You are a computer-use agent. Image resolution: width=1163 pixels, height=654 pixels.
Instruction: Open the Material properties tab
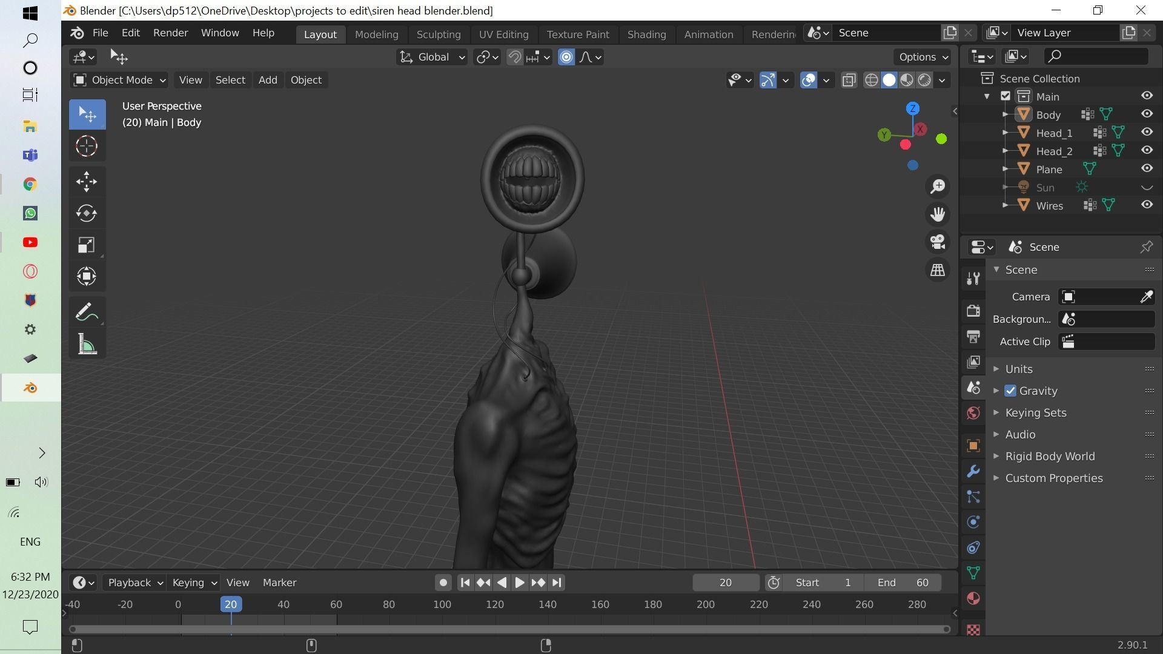973,598
